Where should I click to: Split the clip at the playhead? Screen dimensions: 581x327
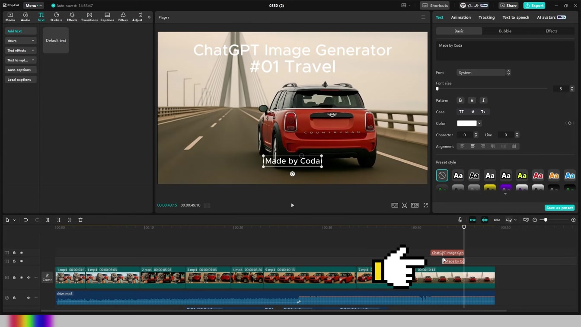[x=48, y=220]
